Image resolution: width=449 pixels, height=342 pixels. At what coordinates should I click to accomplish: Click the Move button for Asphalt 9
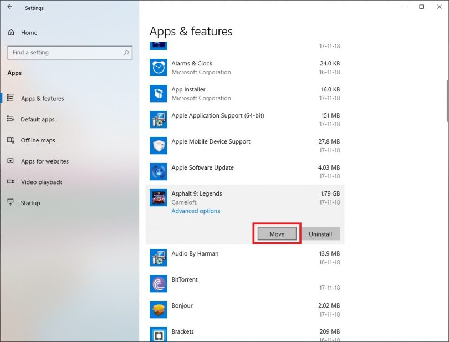coord(277,233)
